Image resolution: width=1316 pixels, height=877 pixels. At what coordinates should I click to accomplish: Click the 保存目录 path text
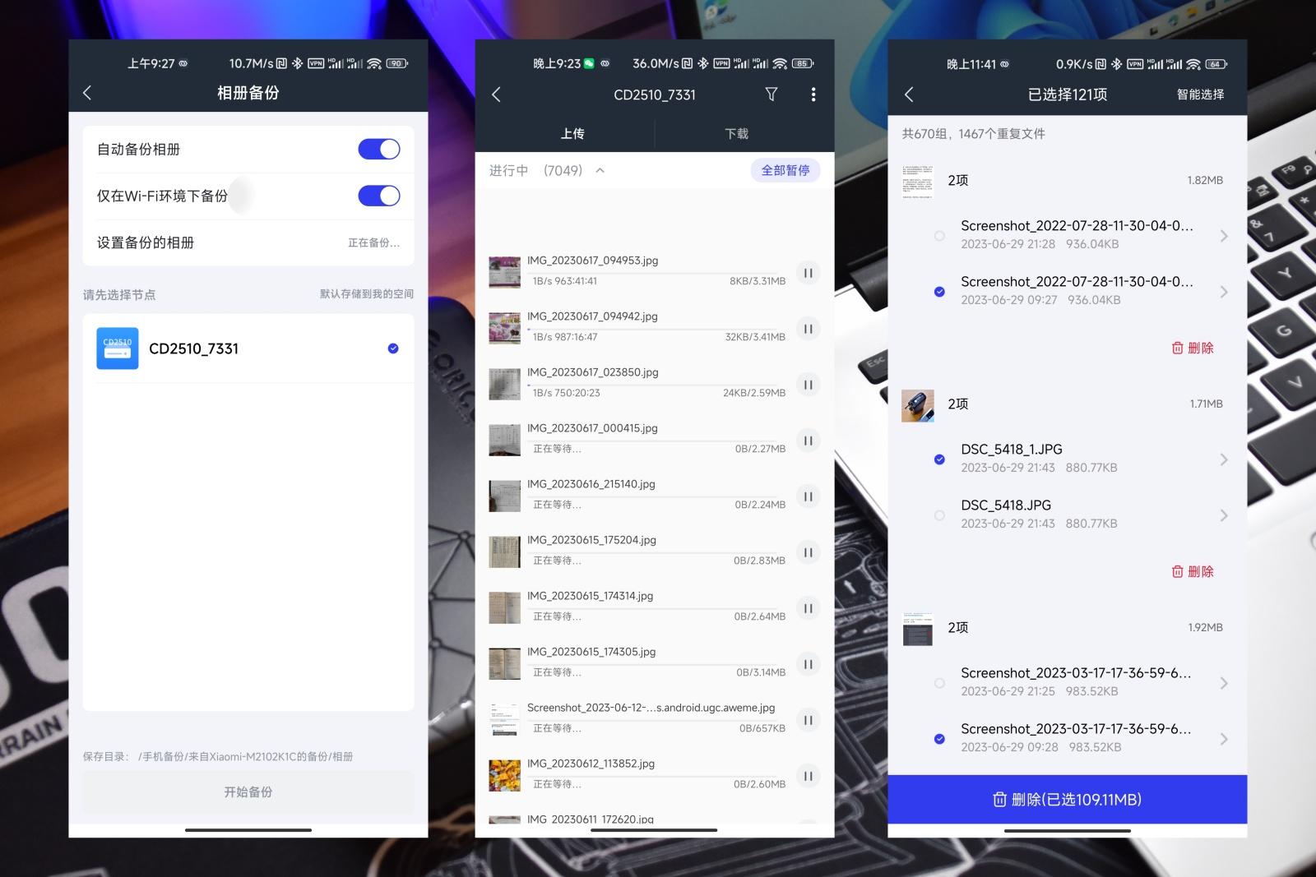tap(218, 756)
